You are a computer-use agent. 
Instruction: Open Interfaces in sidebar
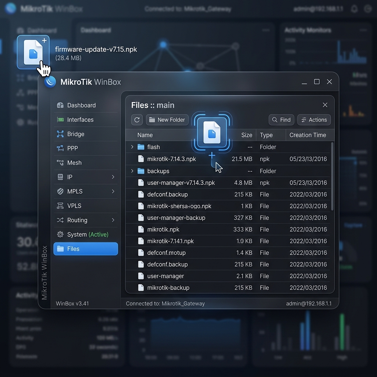click(x=85, y=120)
